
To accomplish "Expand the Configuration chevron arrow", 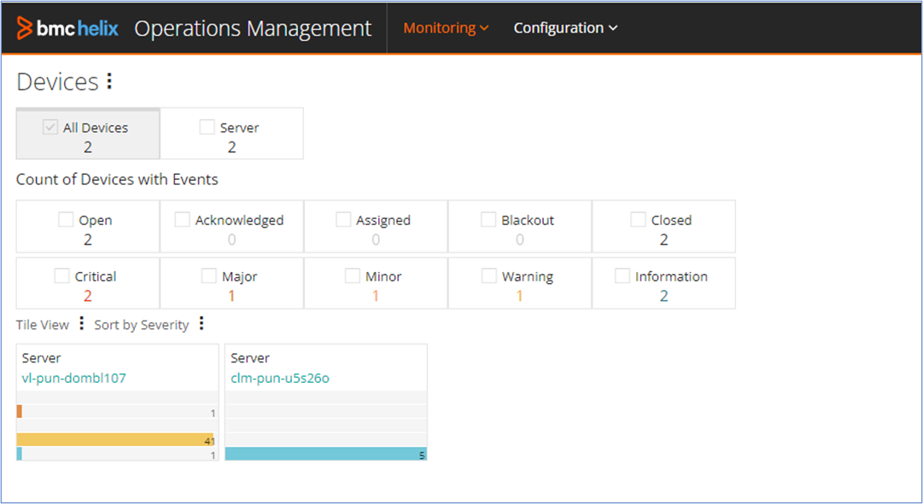I will pos(613,28).
